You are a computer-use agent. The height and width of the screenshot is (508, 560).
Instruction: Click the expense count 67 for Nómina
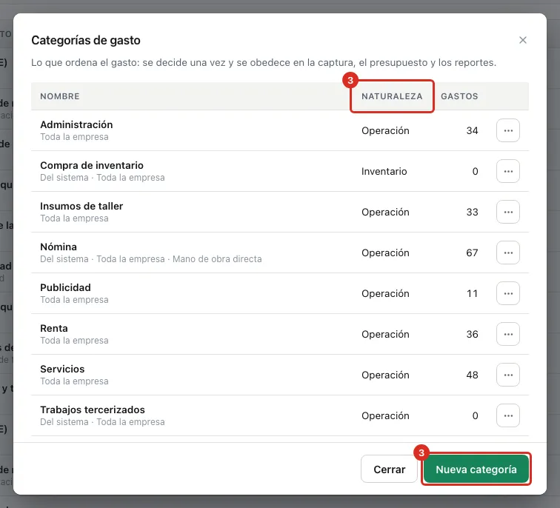click(472, 253)
